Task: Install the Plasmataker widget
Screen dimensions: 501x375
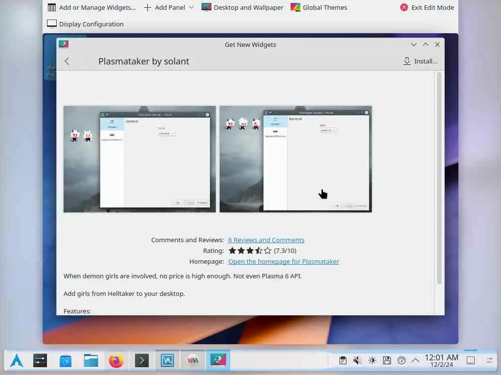Action: (x=420, y=61)
